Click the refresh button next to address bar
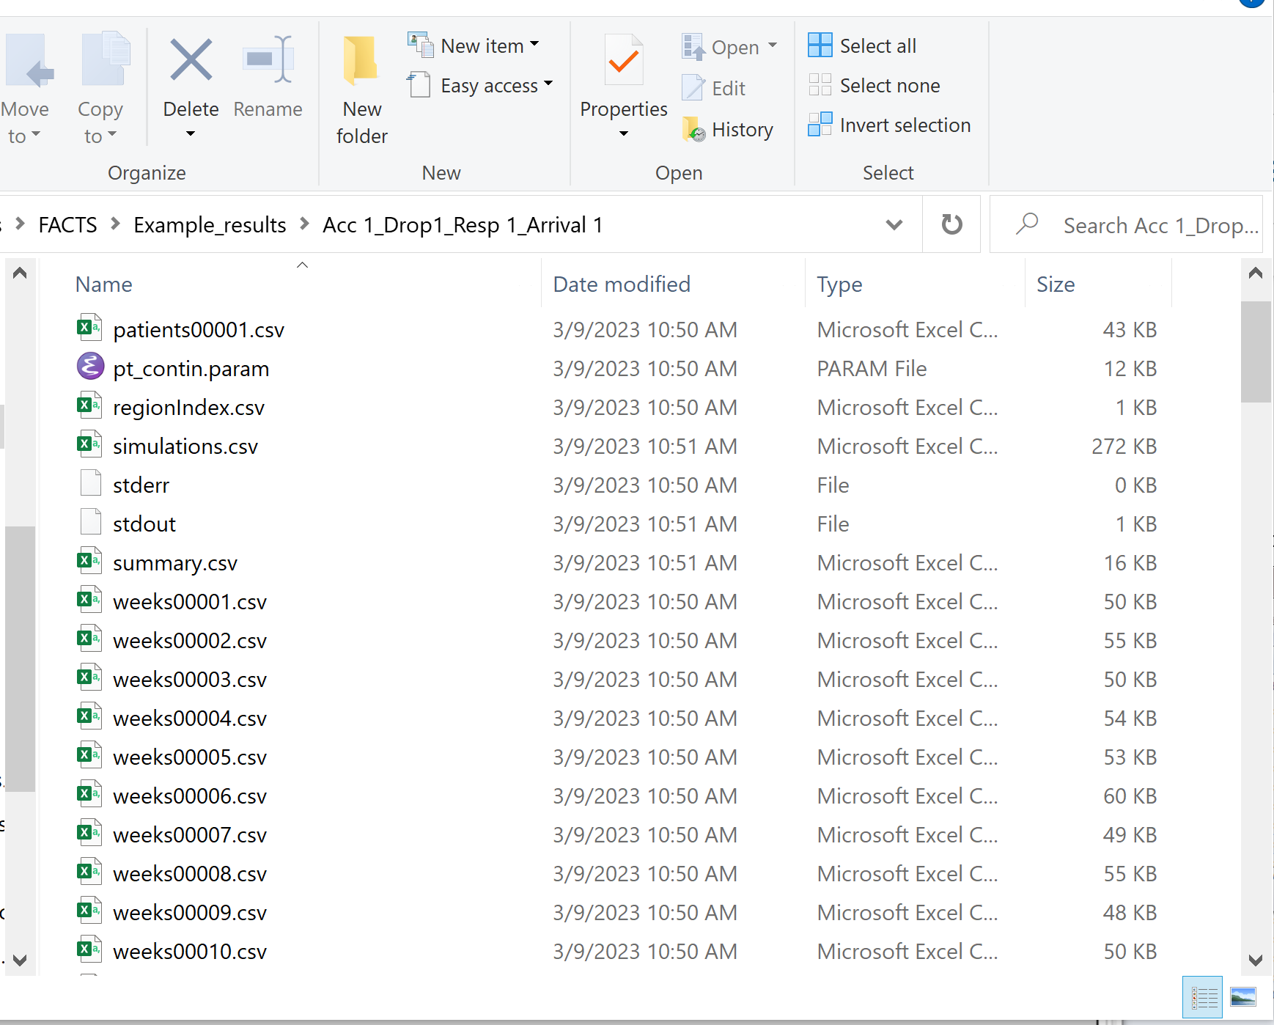 tap(951, 224)
